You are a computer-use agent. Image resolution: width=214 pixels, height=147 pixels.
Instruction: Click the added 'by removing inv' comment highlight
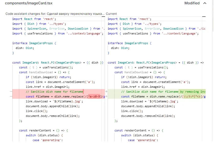192,92
